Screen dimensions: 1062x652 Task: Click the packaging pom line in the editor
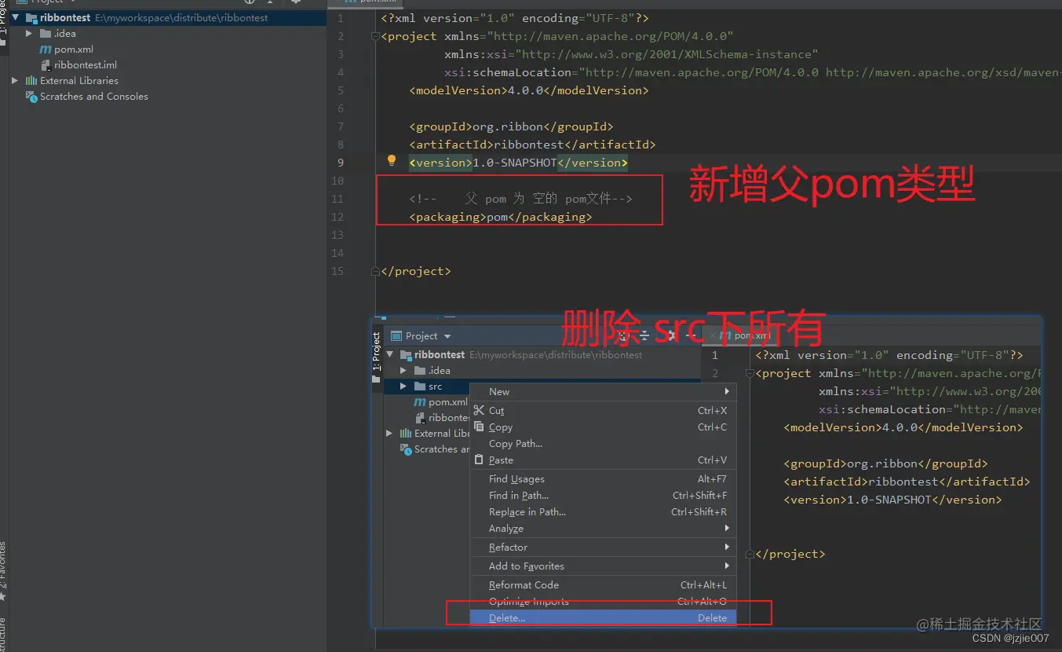tap(500, 217)
